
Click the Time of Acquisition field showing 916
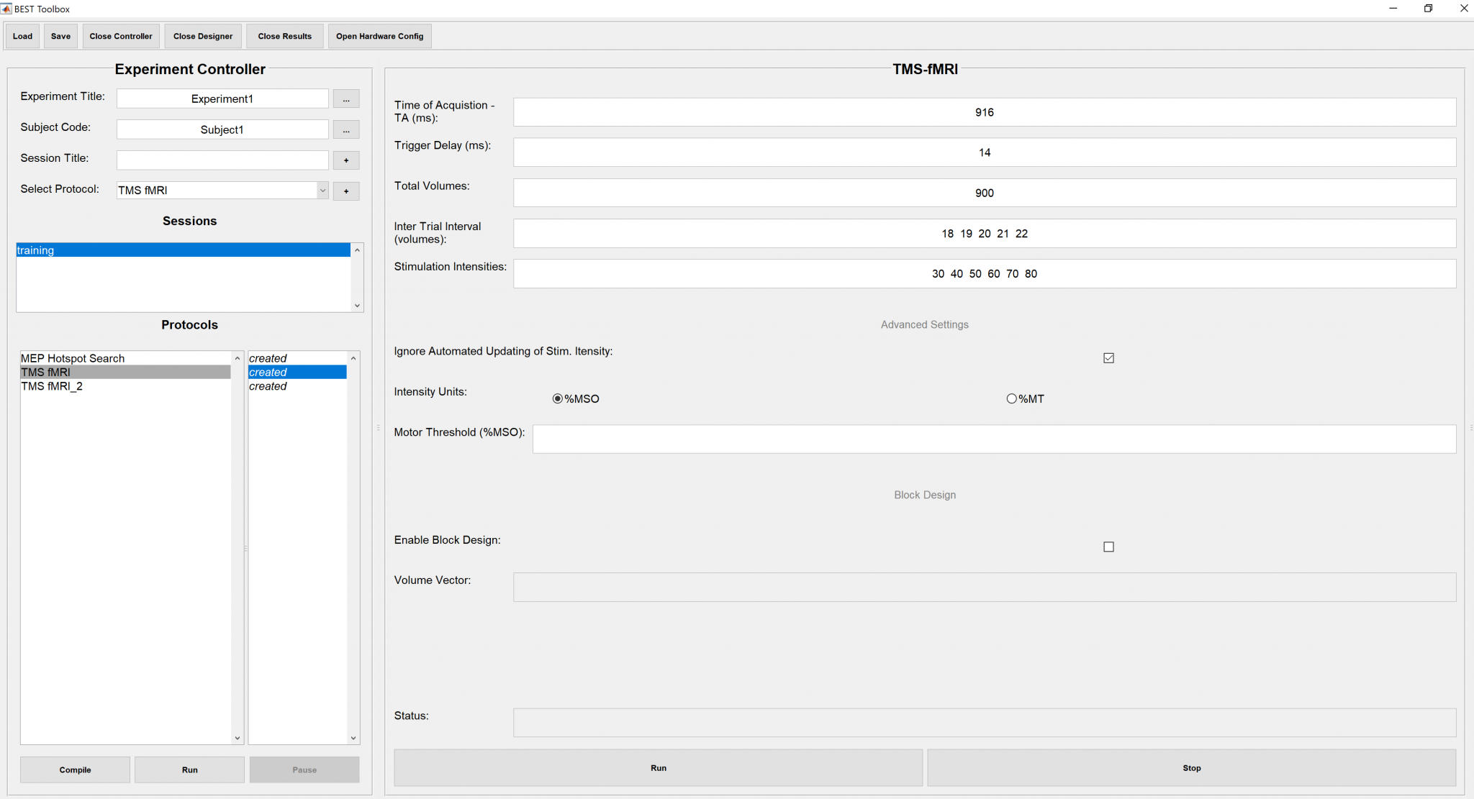click(x=985, y=112)
